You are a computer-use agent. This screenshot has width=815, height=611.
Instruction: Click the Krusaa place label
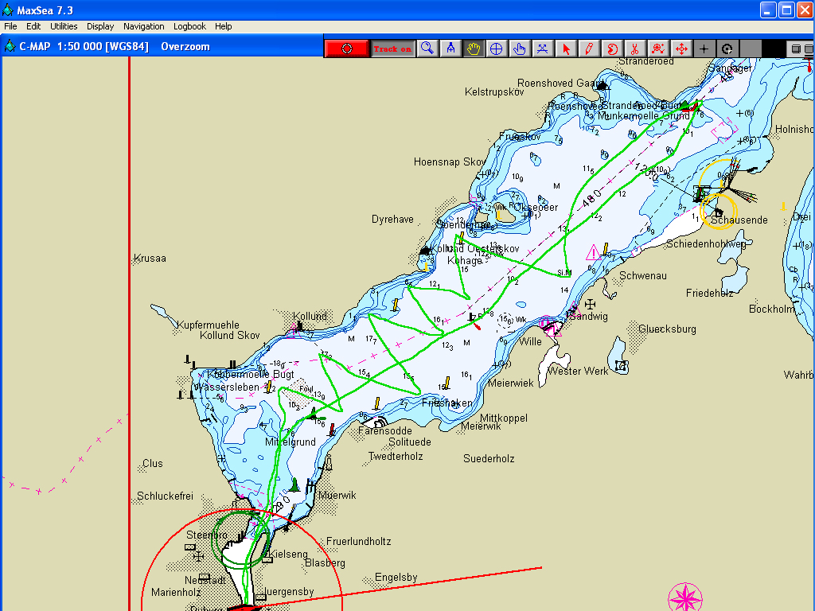pyautogui.click(x=150, y=259)
